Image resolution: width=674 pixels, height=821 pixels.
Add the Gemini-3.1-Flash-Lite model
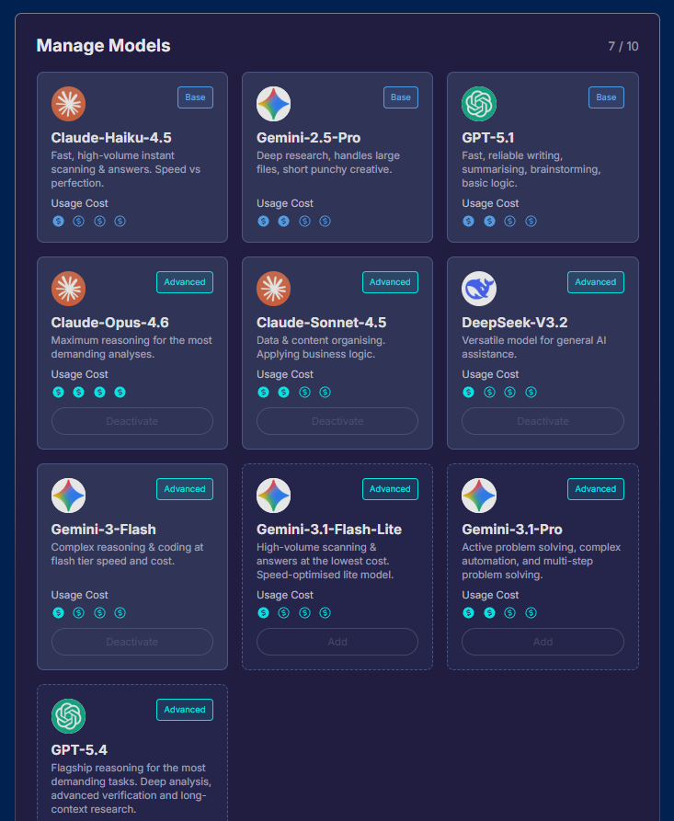click(337, 642)
